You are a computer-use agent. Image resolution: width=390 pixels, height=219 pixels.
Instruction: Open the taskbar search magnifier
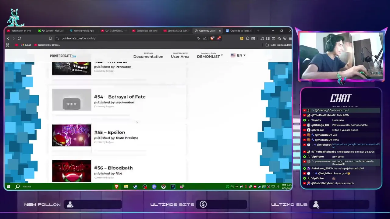[18, 186]
